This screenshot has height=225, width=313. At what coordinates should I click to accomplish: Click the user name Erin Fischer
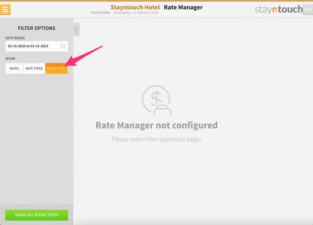point(101,13)
